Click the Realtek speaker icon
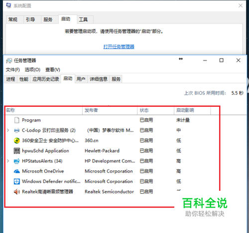 click(x=16, y=192)
